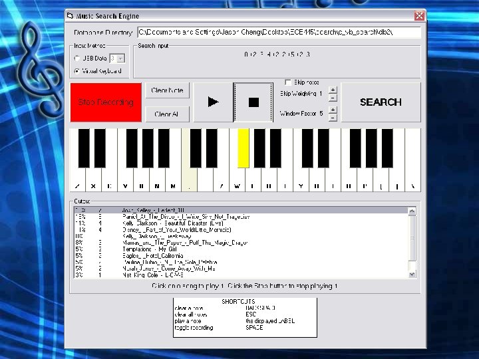Decrease Skip Weighting with minus button
479x359 pixels.
click(333, 98)
